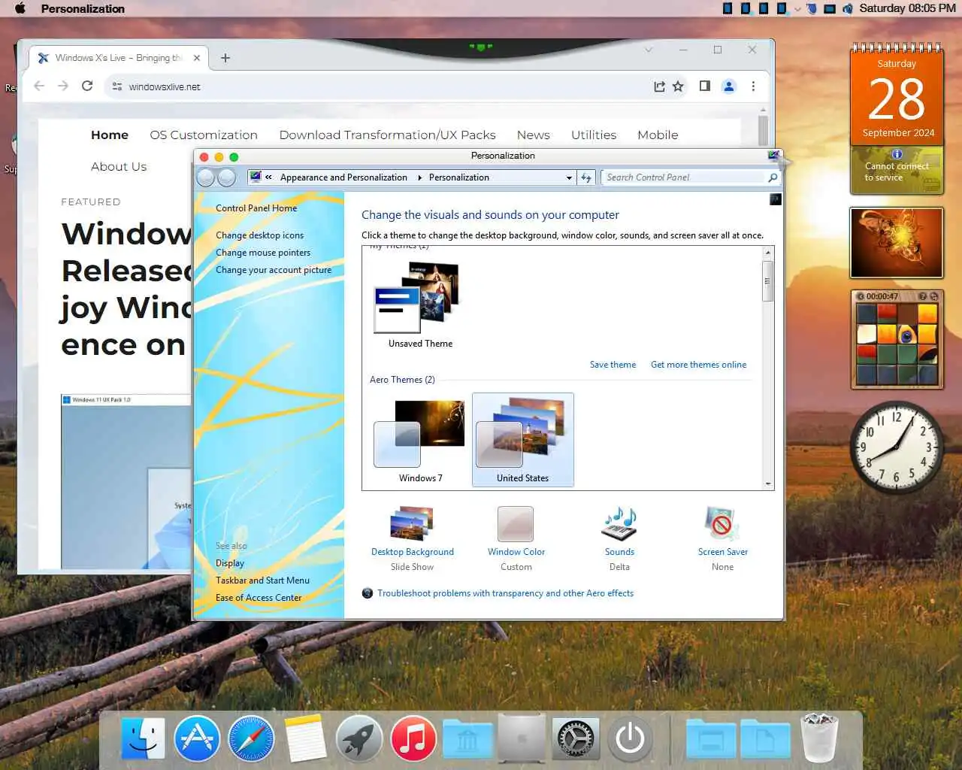Open Chrome three-dot menu

[x=753, y=86]
